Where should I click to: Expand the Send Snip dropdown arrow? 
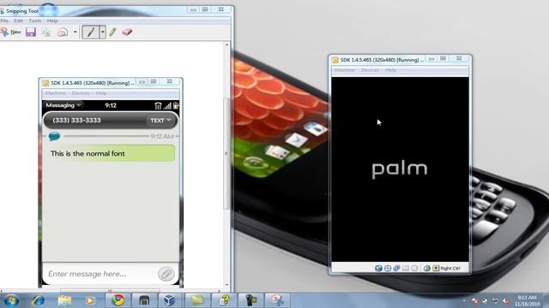click(75, 33)
